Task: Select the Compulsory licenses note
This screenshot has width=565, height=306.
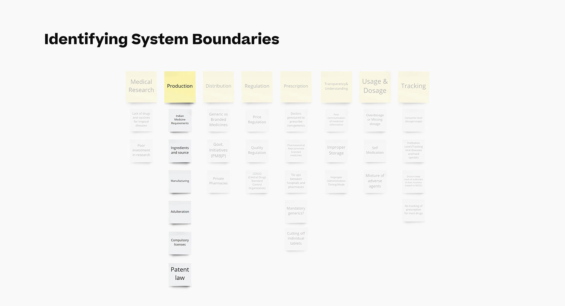Action: [x=180, y=242]
